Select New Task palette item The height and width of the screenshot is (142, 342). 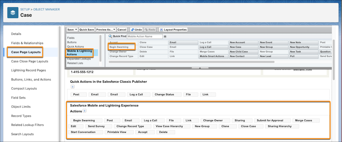[304, 52]
